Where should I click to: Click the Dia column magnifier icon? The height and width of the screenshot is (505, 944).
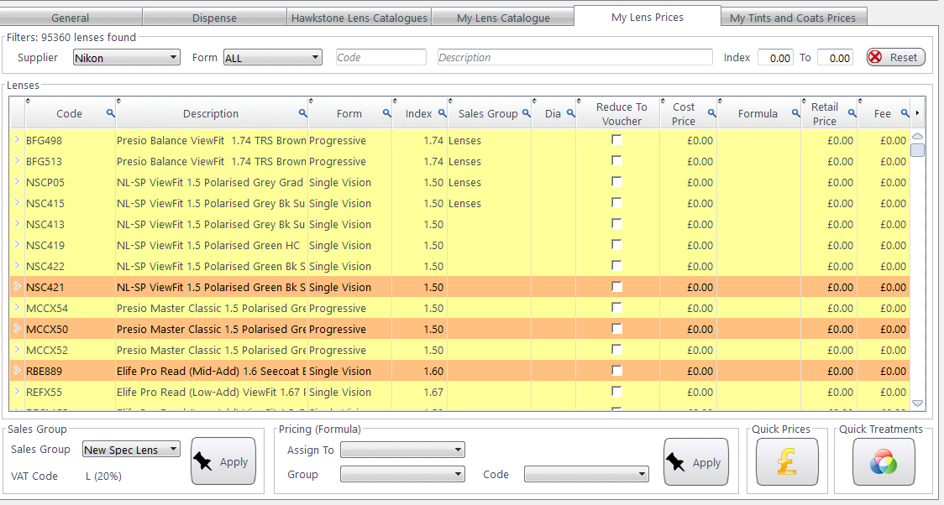point(571,113)
